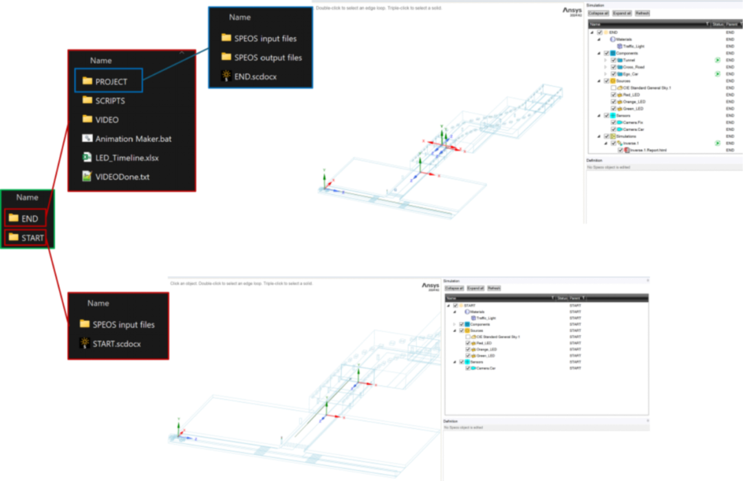Viewport: 743px width, 481px height.
Task: Click the LED_Timeline.xlsx Excel icon
Action: [87, 157]
